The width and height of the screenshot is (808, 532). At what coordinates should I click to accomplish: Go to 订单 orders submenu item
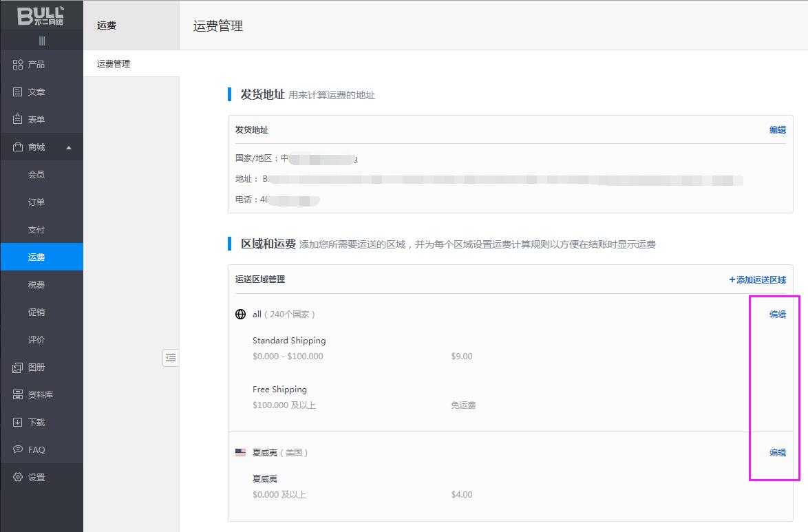36,202
